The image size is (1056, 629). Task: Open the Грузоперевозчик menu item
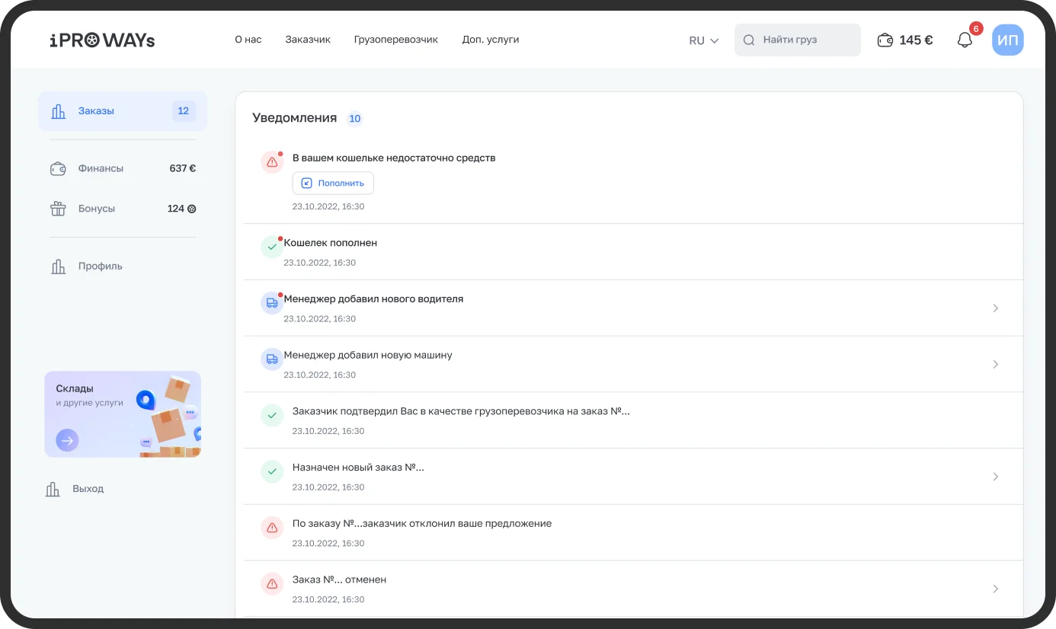(395, 40)
